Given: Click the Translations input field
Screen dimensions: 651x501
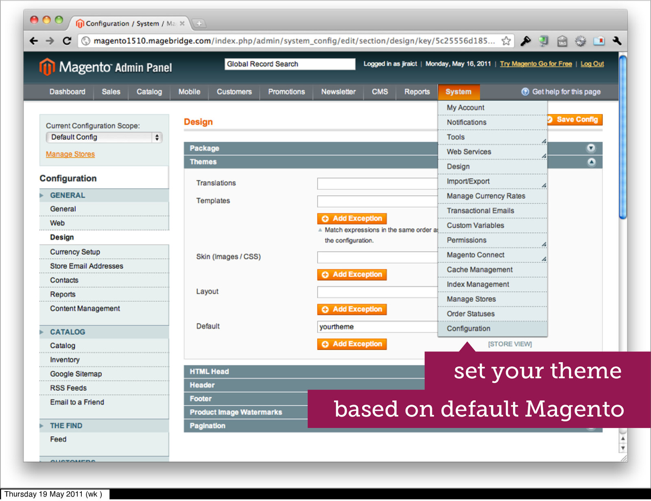Looking at the screenshot, I should [377, 183].
